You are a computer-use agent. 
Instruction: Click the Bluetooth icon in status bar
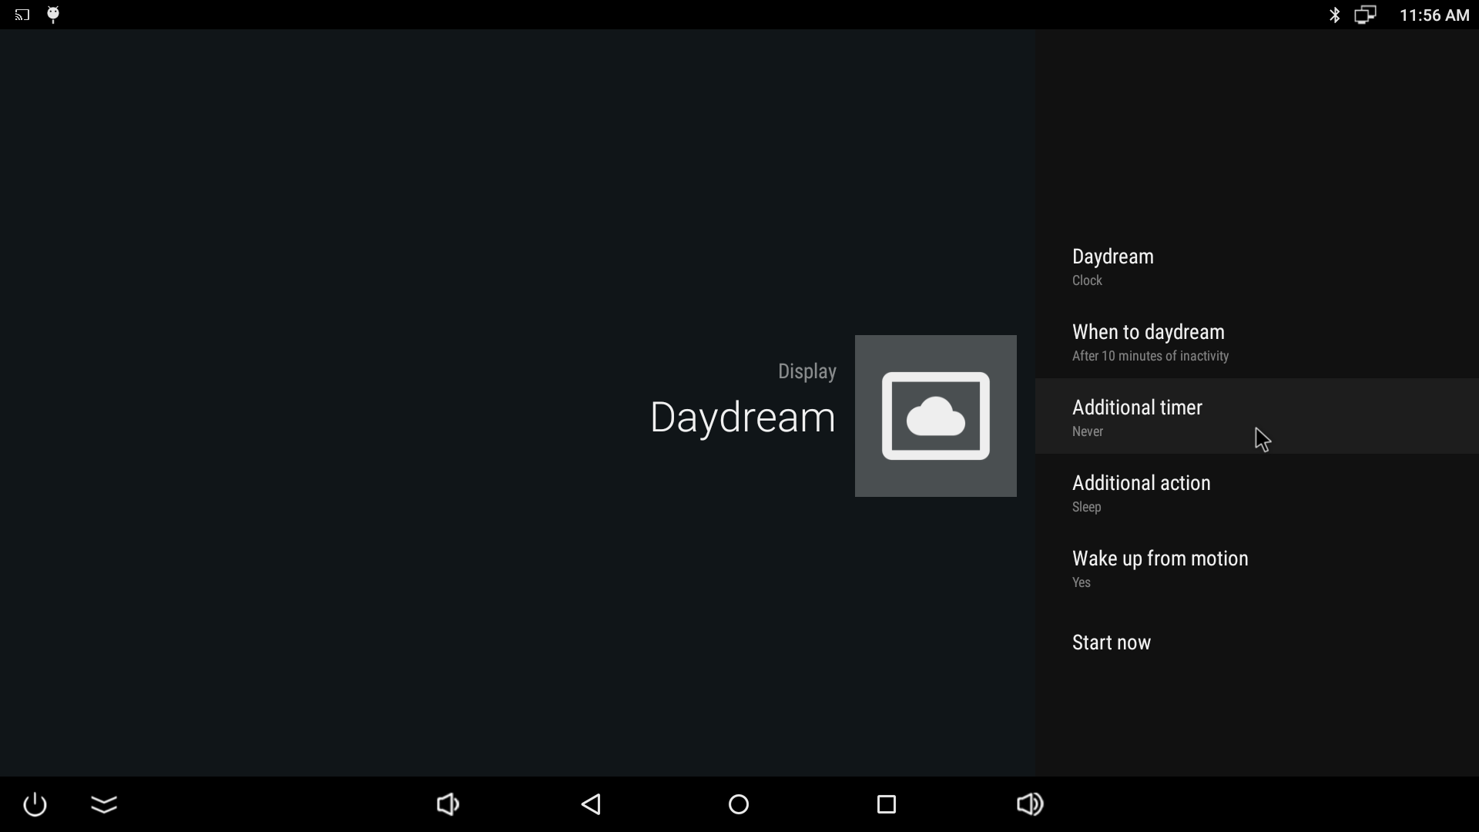point(1335,15)
